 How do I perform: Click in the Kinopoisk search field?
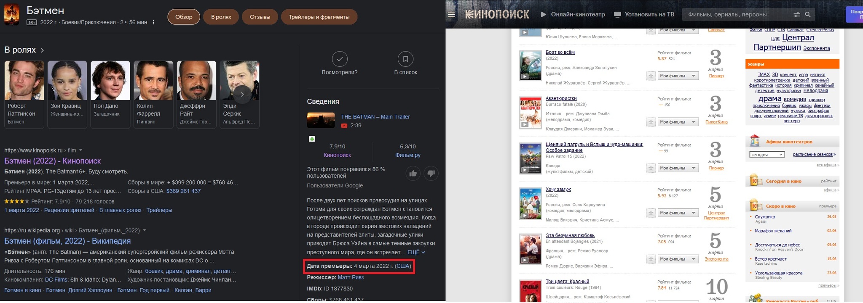(x=737, y=14)
